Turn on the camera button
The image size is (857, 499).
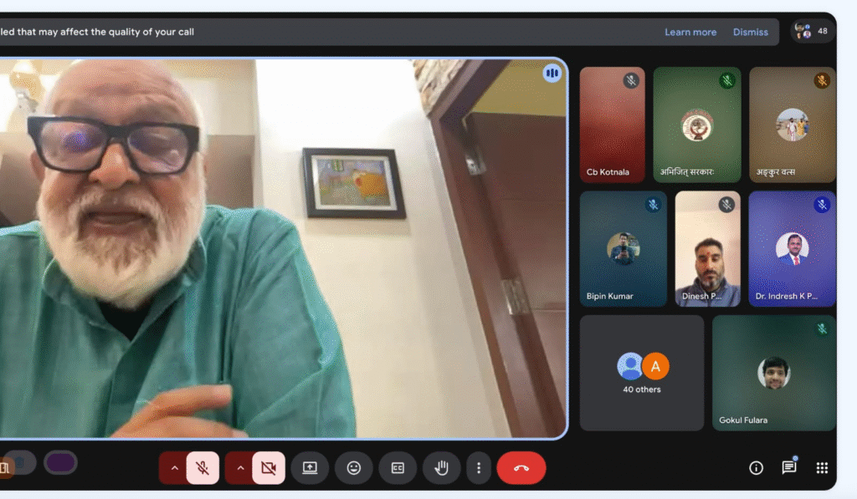(x=269, y=468)
